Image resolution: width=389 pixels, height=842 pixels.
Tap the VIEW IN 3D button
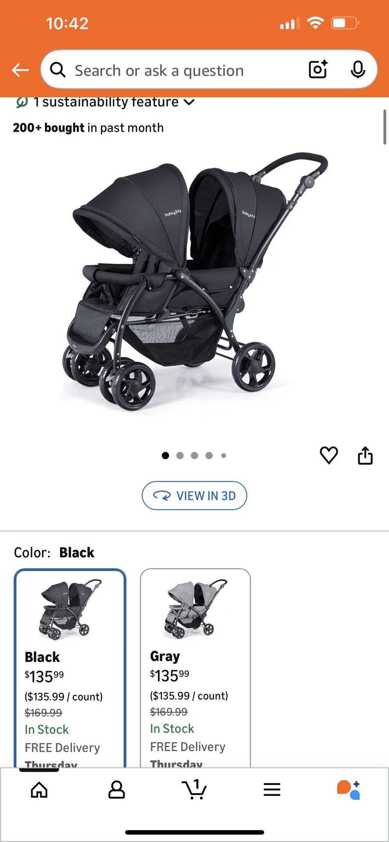(194, 496)
